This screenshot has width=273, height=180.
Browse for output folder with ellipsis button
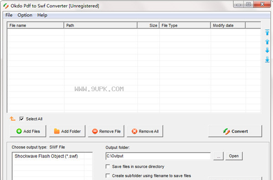point(218,156)
